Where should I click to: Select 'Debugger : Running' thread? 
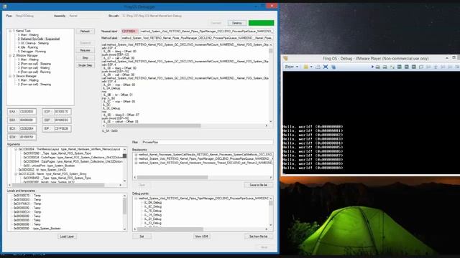coord(32,51)
